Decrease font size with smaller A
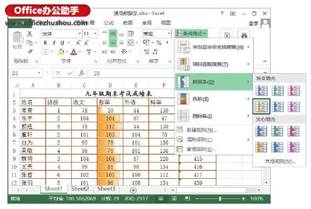Screen dimensions: 311x209 (86, 43)
